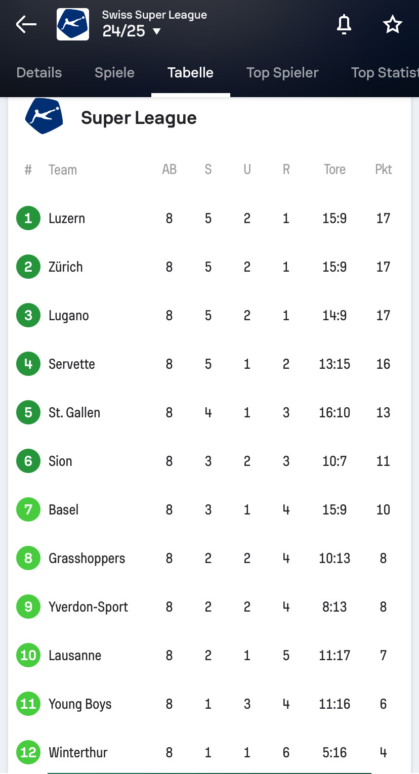
Task: Open the Young Boys team row
Action: click(x=80, y=704)
